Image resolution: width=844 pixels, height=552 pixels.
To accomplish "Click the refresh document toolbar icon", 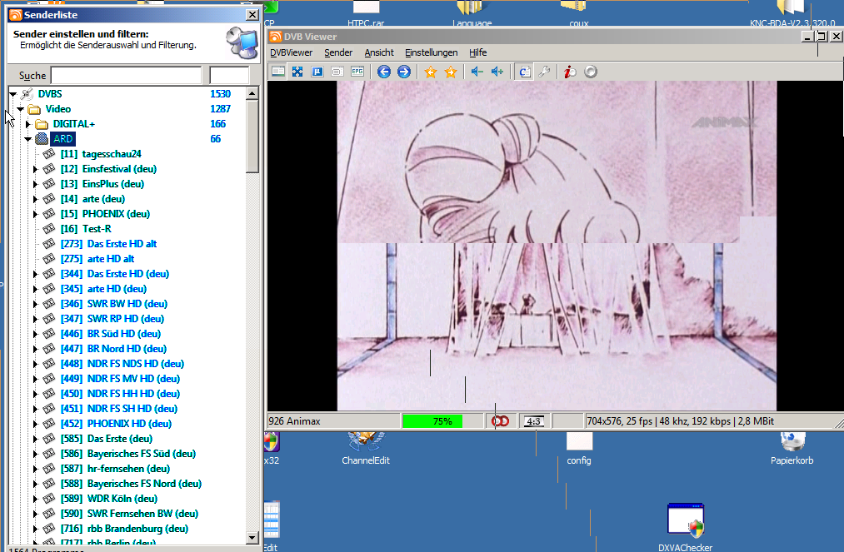I will coord(524,72).
